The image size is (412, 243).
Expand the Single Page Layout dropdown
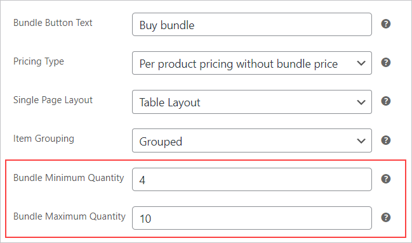point(252,102)
